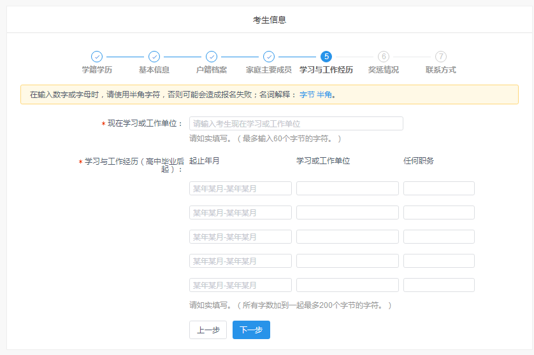The width and height of the screenshot is (534, 355).
Task: Focus the 现在学习或工作单位 input field
Action: (296, 123)
